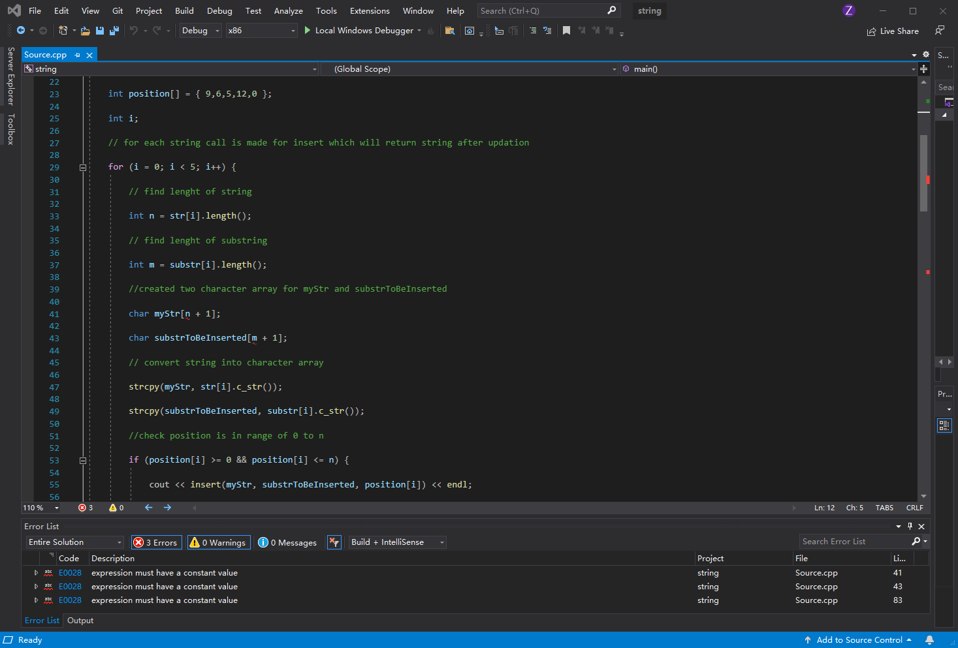Viewport: 958px width, 648px height.
Task: Click the Save All icon
Action: pyautogui.click(x=114, y=31)
